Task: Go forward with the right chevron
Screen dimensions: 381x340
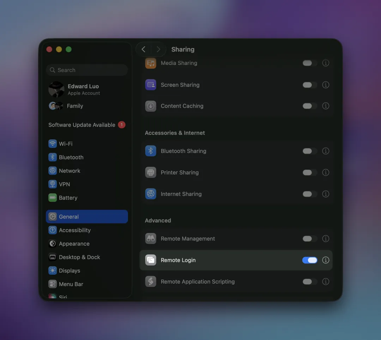Action: click(x=158, y=49)
